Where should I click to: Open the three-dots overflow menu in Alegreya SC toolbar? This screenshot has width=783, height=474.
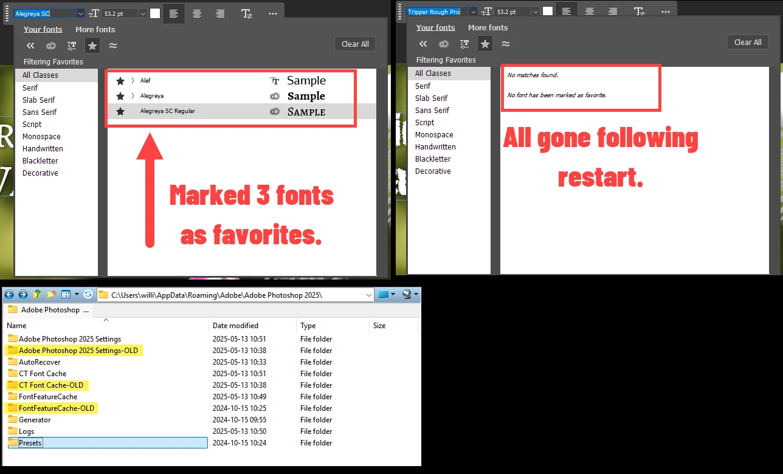272,13
